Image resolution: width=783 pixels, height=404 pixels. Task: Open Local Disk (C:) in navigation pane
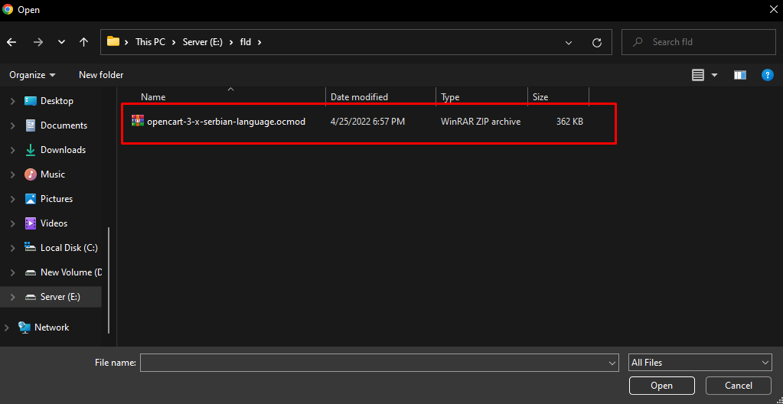[x=69, y=248]
